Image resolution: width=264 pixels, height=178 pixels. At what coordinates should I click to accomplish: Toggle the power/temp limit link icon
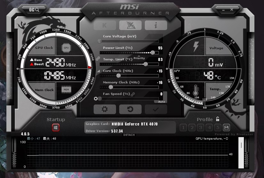coord(98,58)
